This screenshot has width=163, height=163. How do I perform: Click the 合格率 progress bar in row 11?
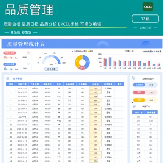[x=94, y=129]
